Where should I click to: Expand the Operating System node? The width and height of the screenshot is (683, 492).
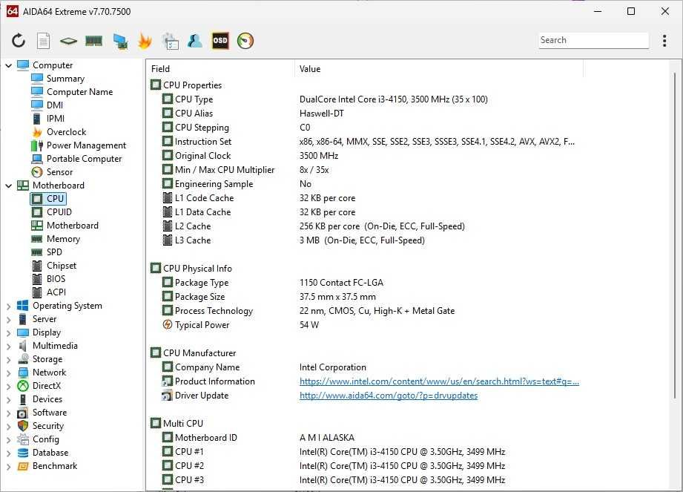[8, 306]
